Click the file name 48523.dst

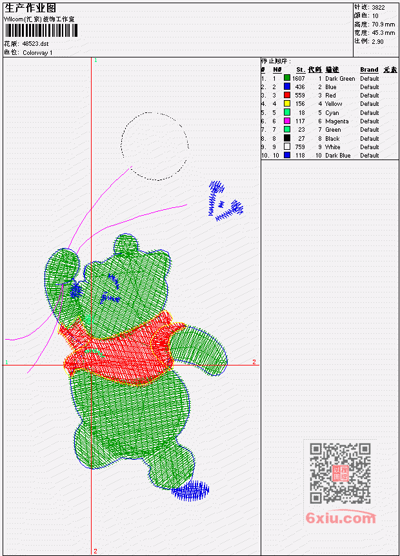click(x=35, y=44)
